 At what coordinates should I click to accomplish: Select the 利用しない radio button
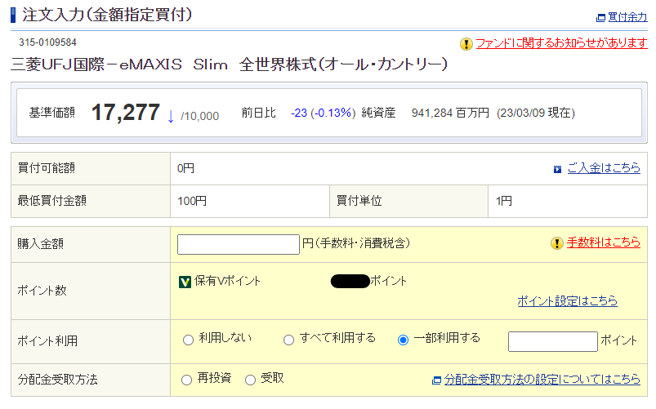coord(188,340)
